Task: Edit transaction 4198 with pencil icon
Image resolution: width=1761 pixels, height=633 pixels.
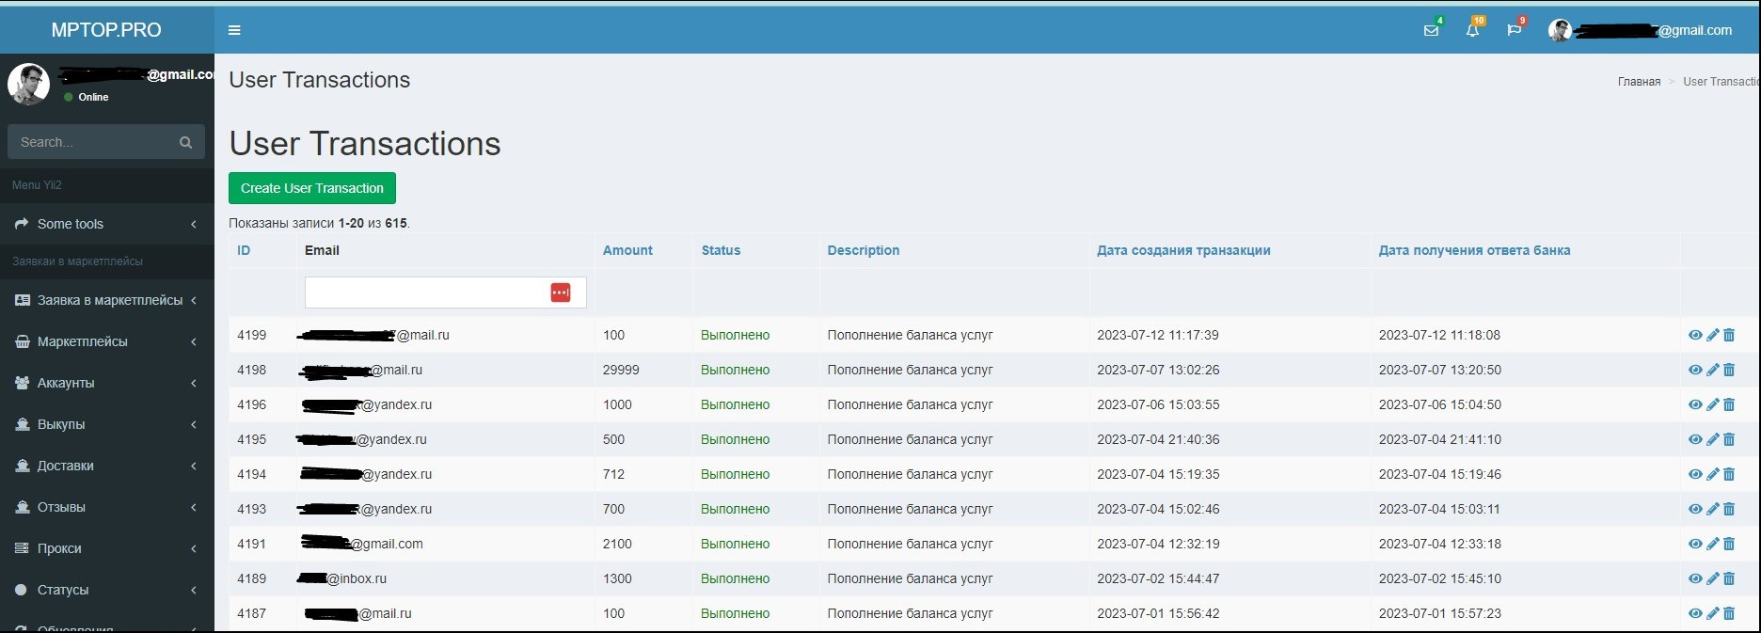Action: point(1713,370)
